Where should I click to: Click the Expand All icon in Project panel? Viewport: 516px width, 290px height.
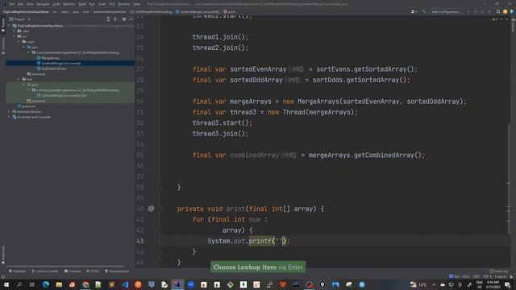(x=108, y=19)
